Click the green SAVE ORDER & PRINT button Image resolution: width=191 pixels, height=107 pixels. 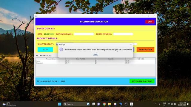[x=142, y=81]
